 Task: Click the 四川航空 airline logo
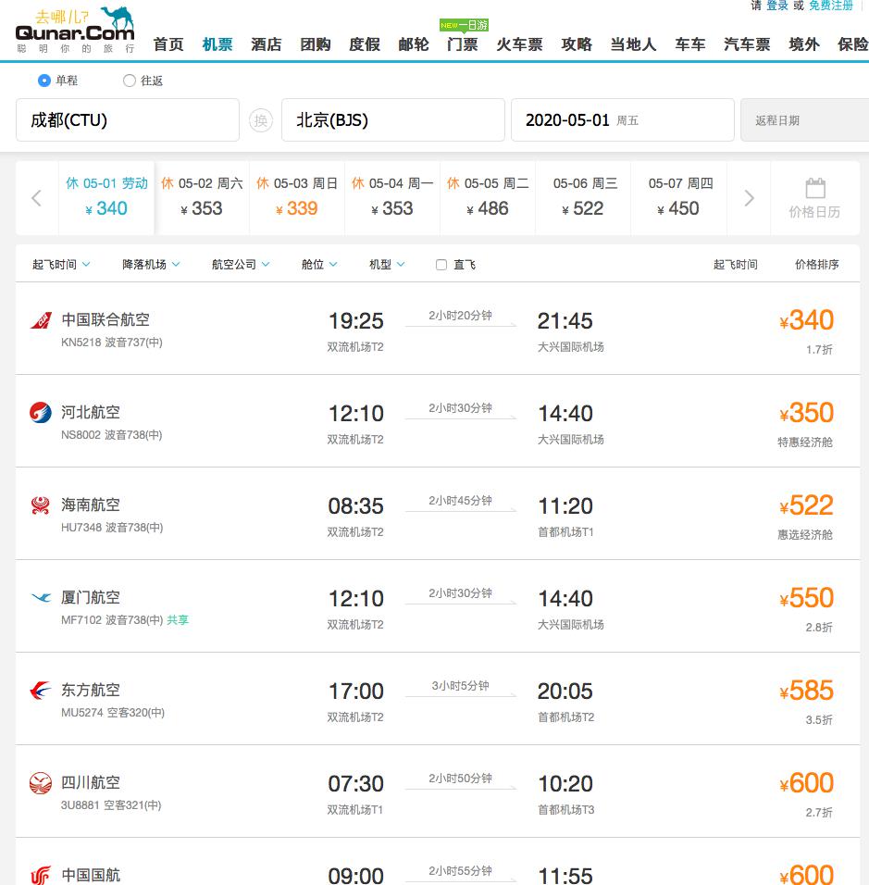pyautogui.click(x=41, y=782)
